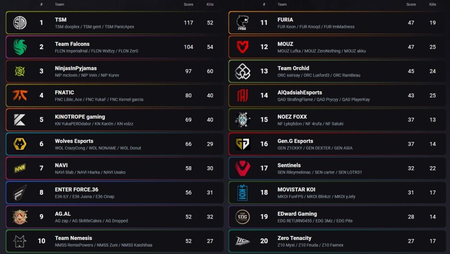Click the NAVI yellow logo

tap(20, 168)
